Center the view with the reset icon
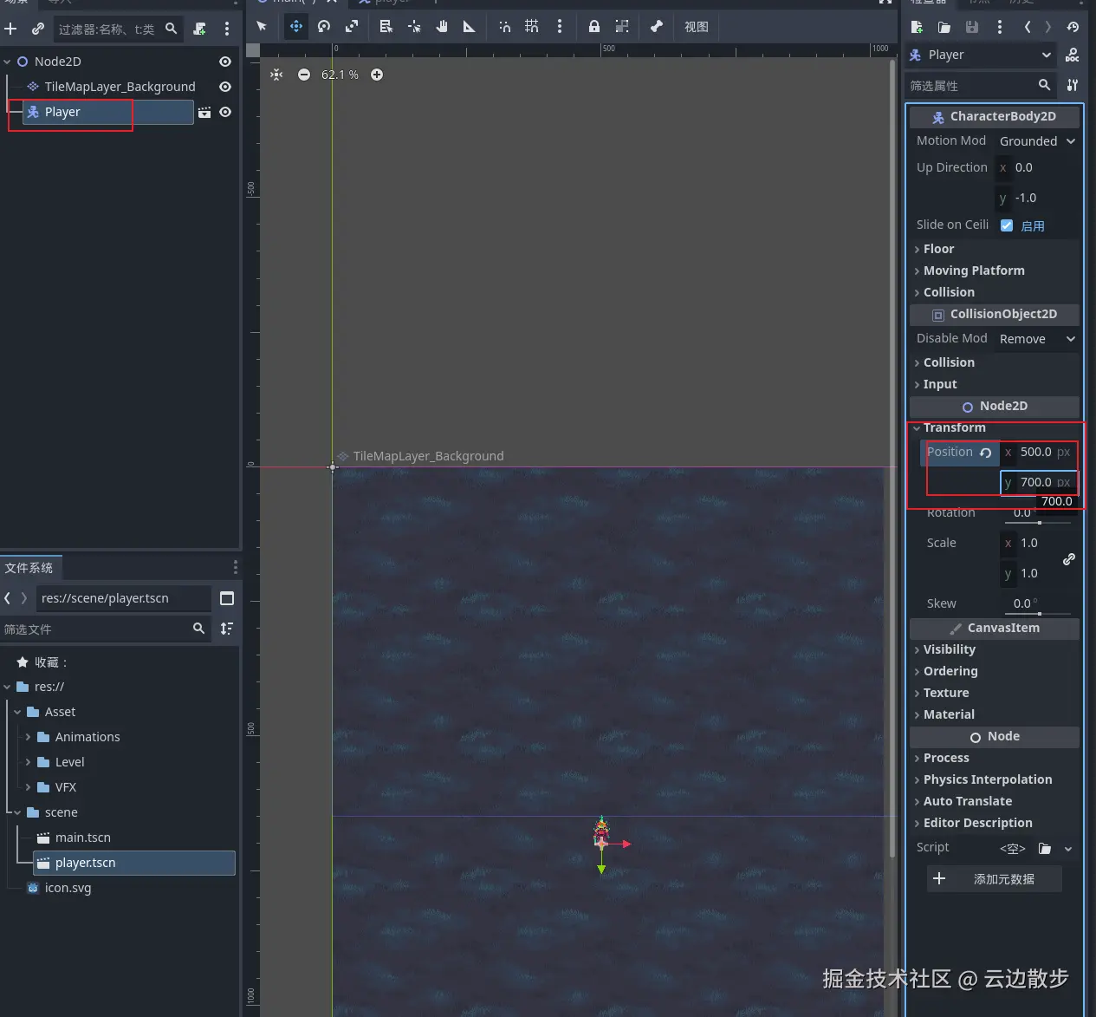Viewport: 1096px width, 1017px height. (x=276, y=75)
